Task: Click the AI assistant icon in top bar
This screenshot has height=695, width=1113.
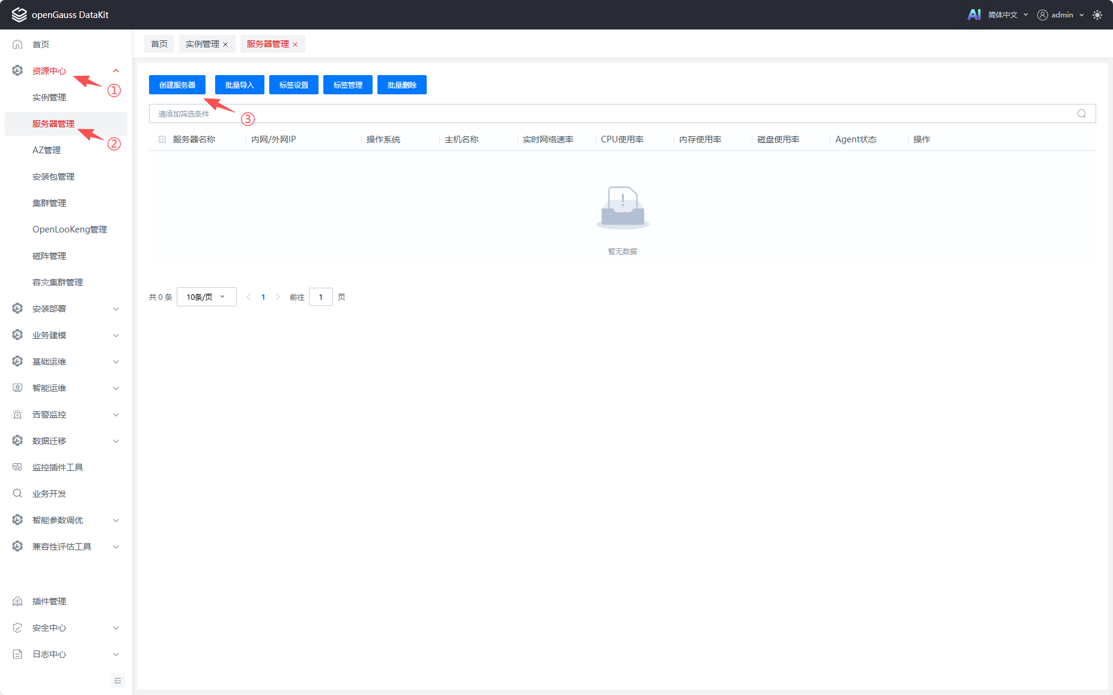Action: click(x=974, y=14)
